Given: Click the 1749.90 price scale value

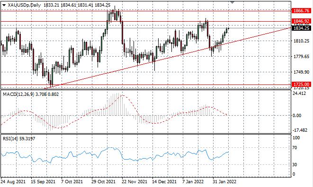Looking at the screenshot, I should tap(302, 72).
